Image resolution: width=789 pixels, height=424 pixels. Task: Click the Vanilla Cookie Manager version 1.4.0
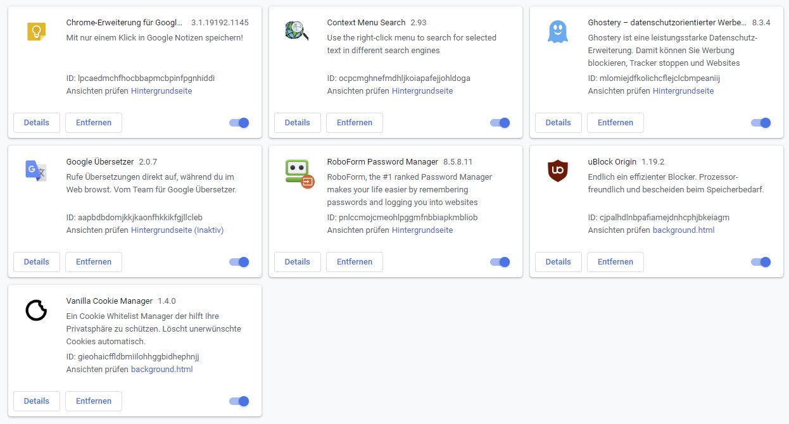point(167,301)
